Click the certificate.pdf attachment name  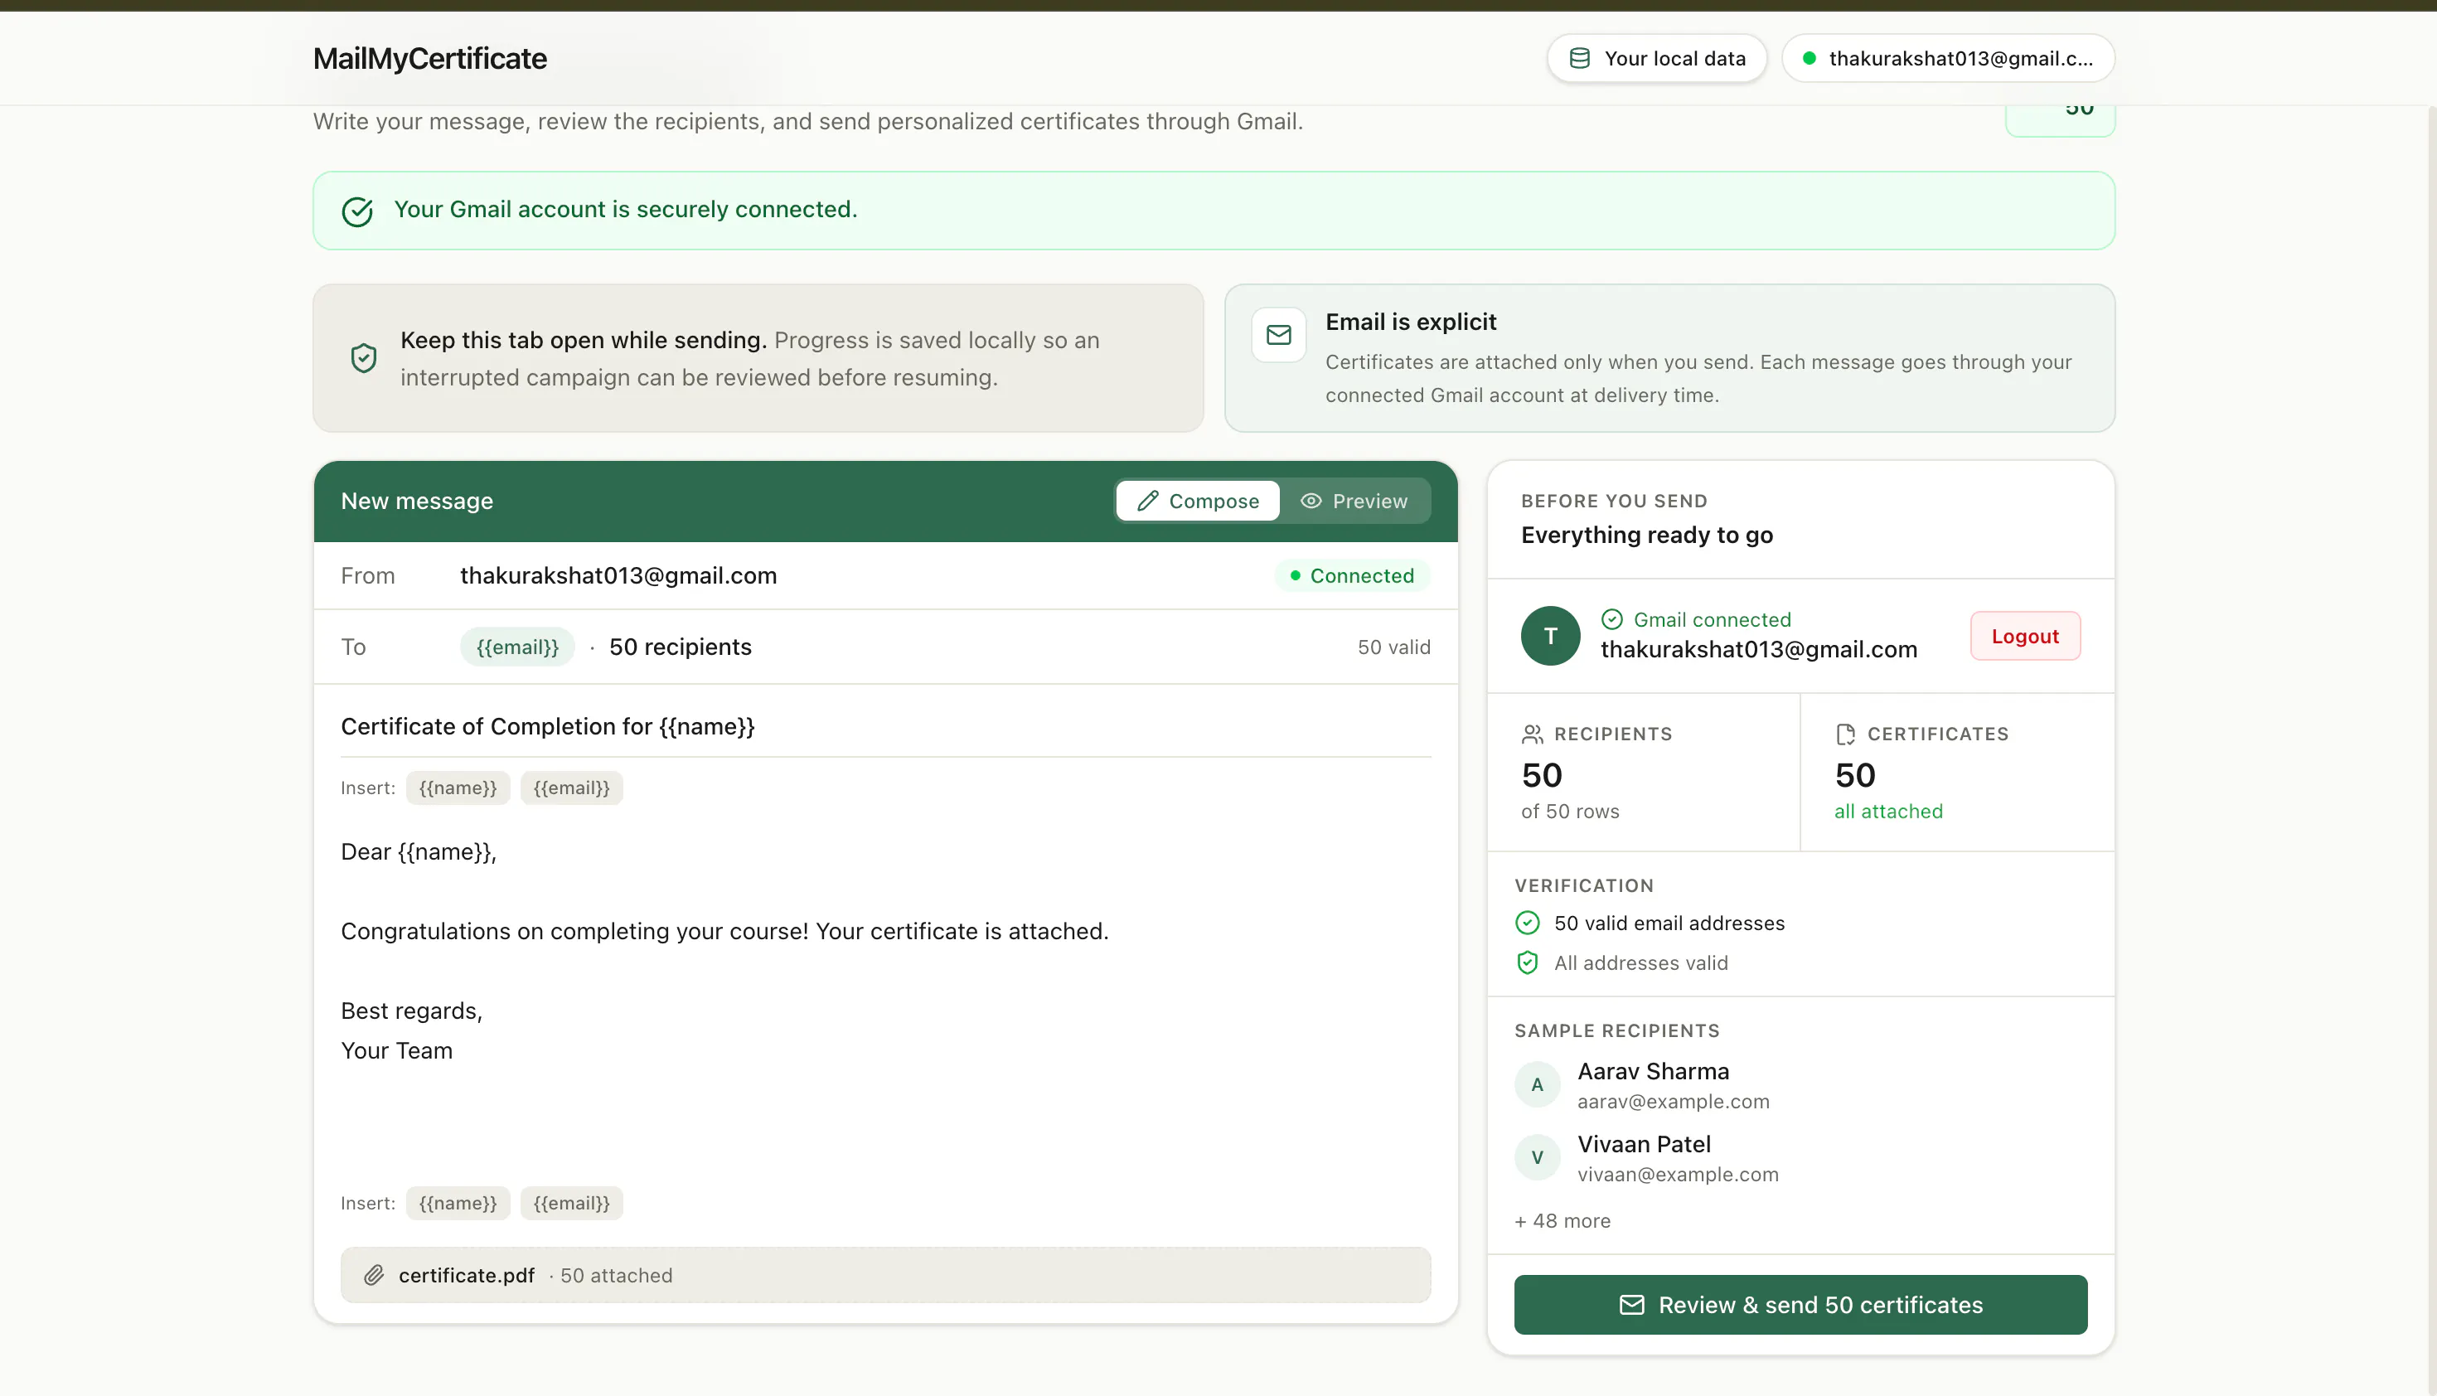467,1275
